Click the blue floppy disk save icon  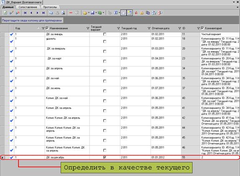pyautogui.click(x=92, y=13)
